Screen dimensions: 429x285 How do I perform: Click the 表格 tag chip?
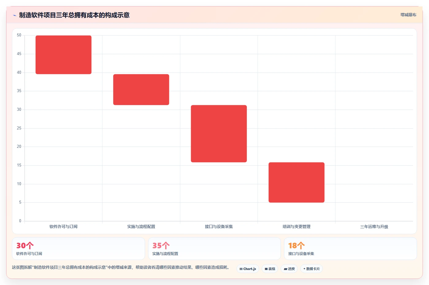tap(270, 269)
